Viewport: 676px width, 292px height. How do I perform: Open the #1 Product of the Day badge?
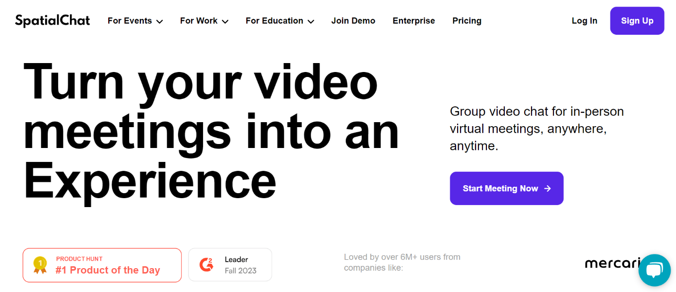pos(102,265)
